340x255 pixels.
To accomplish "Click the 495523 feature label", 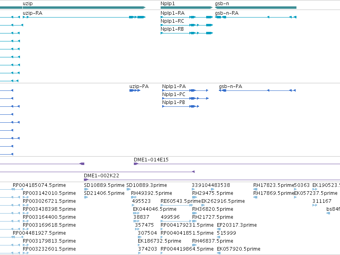I will click(x=141, y=201).
